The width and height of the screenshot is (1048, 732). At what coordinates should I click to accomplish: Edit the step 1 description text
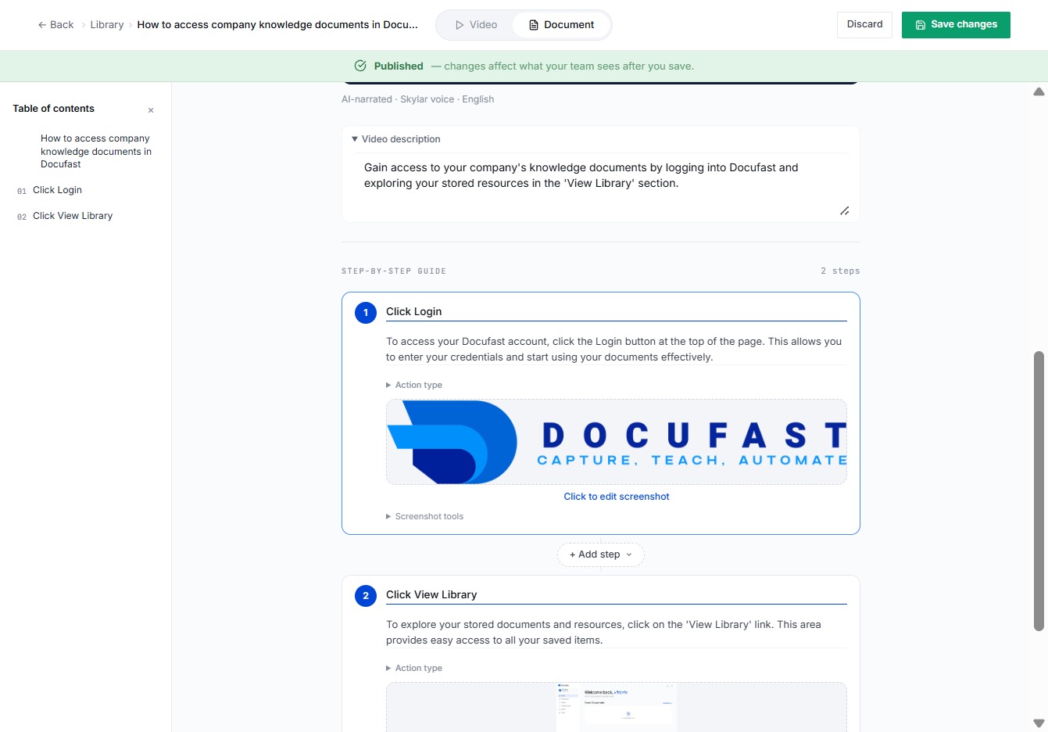[x=617, y=350]
